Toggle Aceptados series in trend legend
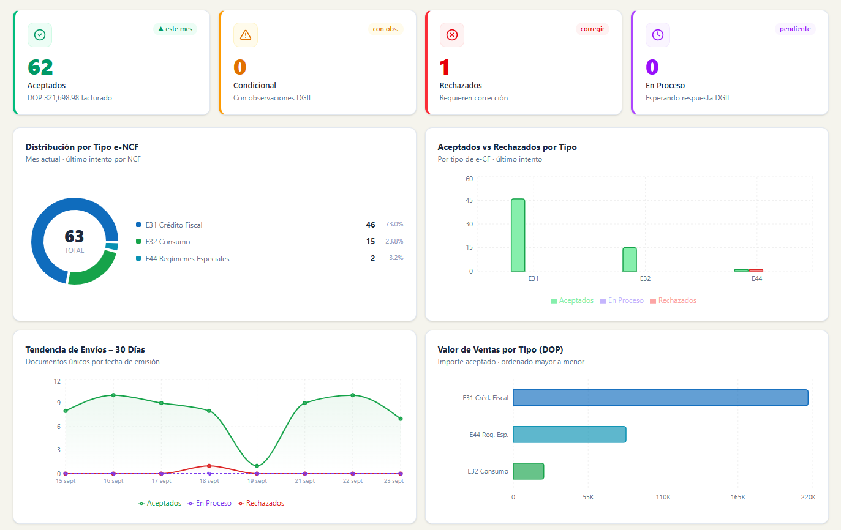841x530 pixels. point(160,503)
